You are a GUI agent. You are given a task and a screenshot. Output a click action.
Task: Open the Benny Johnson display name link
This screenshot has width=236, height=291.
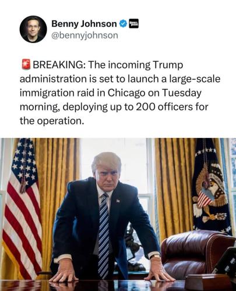[84, 24]
